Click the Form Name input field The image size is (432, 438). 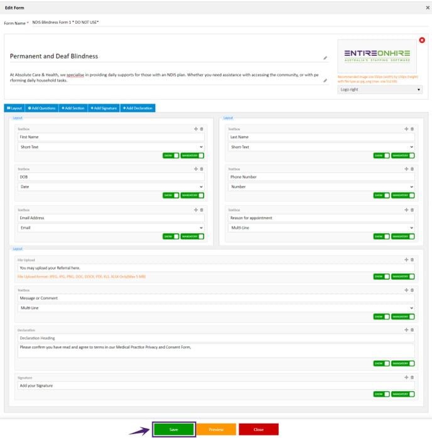coord(229,23)
